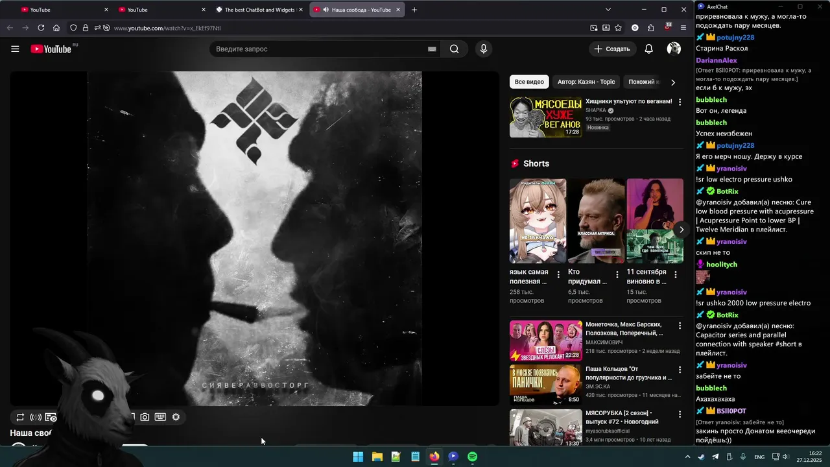List all open Firefox tabs

coord(608,10)
